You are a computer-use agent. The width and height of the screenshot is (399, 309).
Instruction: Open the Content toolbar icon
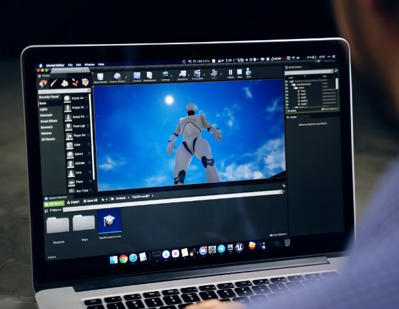[137, 77]
